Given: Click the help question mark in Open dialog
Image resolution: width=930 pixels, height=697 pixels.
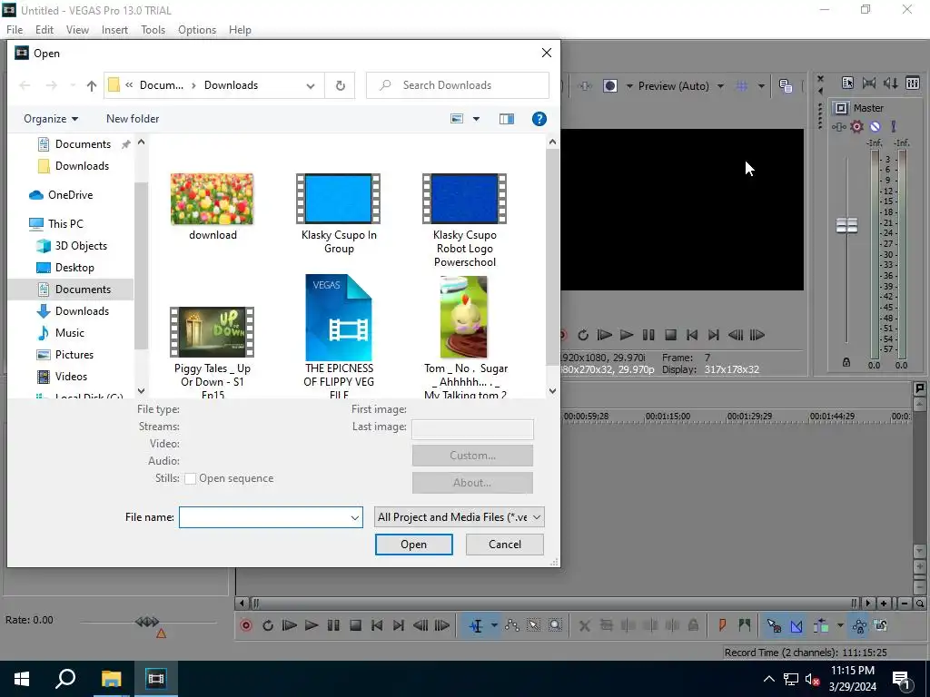Looking at the screenshot, I should 539,119.
